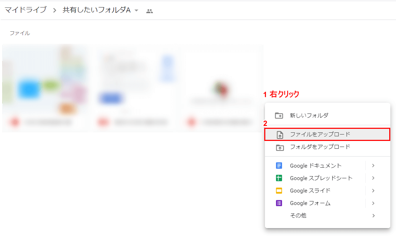Select ファイルをアップロード from context menu

[x=320, y=135]
